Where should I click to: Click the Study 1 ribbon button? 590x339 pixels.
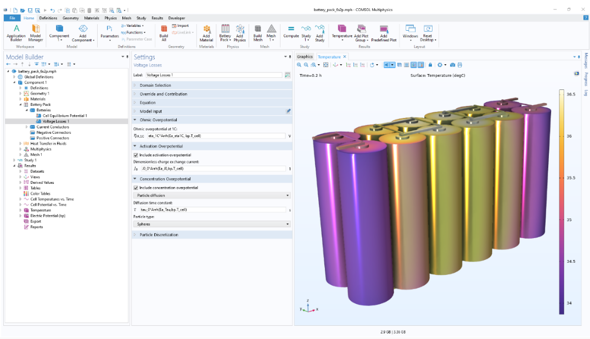tap(306, 33)
